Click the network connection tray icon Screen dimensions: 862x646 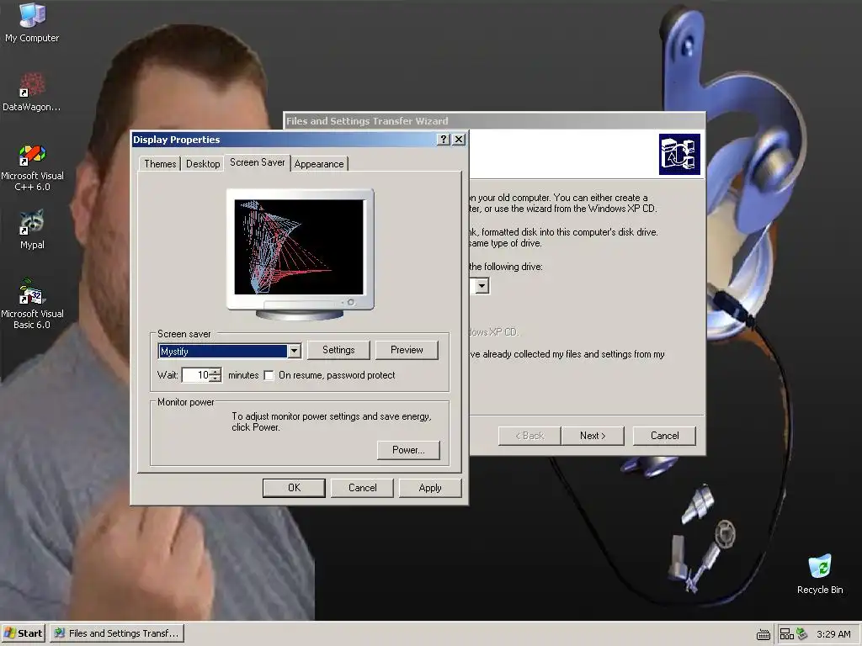(787, 634)
